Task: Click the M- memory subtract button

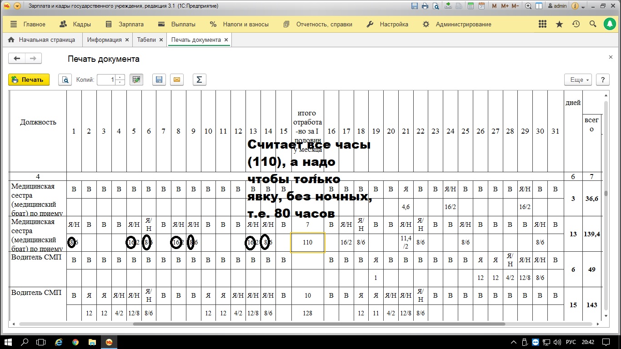Action: click(x=515, y=6)
